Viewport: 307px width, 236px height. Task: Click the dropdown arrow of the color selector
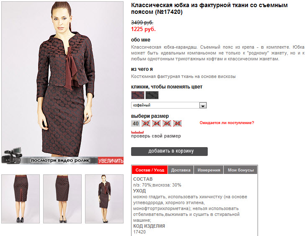pyautogui.click(x=203, y=106)
